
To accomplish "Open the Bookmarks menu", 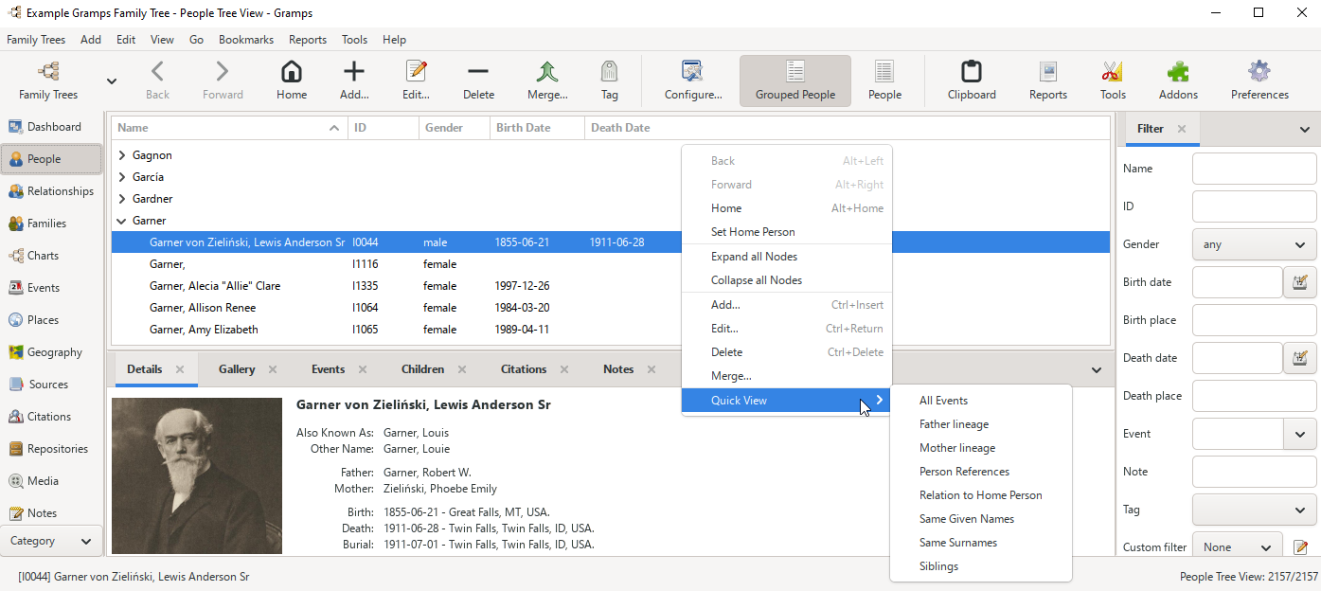I will coord(246,40).
